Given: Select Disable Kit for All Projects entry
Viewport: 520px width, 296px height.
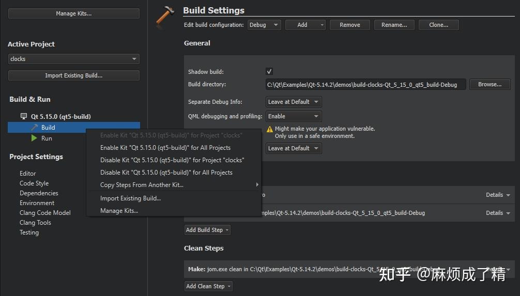Looking at the screenshot, I should tap(166, 173).
